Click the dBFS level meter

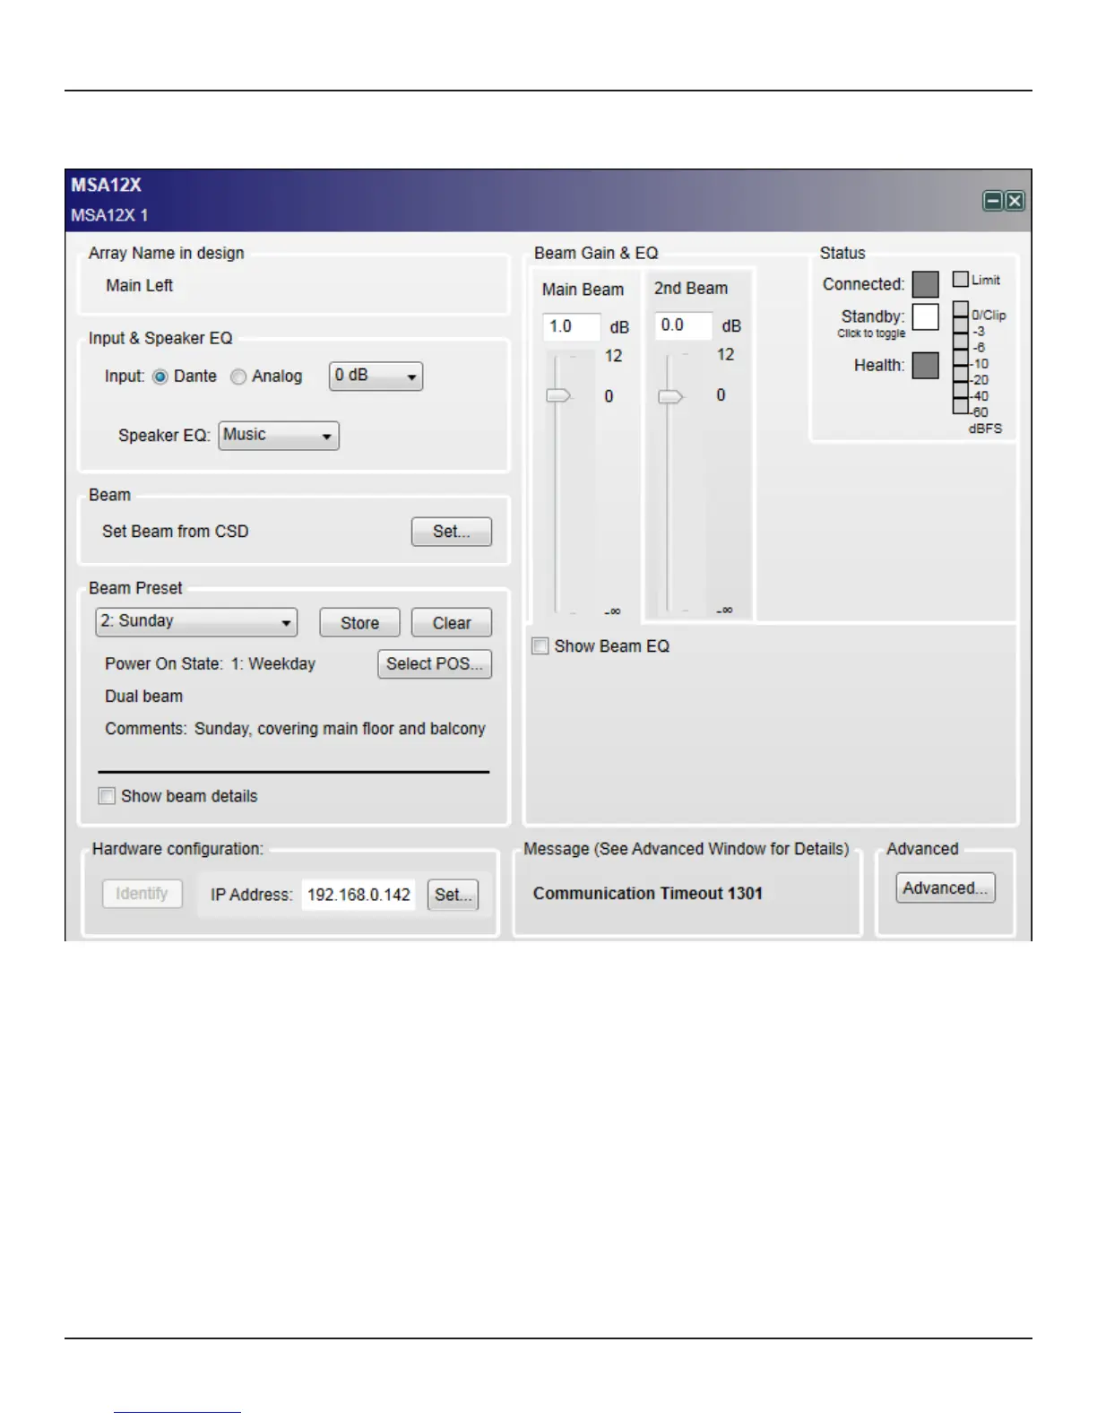coord(961,358)
